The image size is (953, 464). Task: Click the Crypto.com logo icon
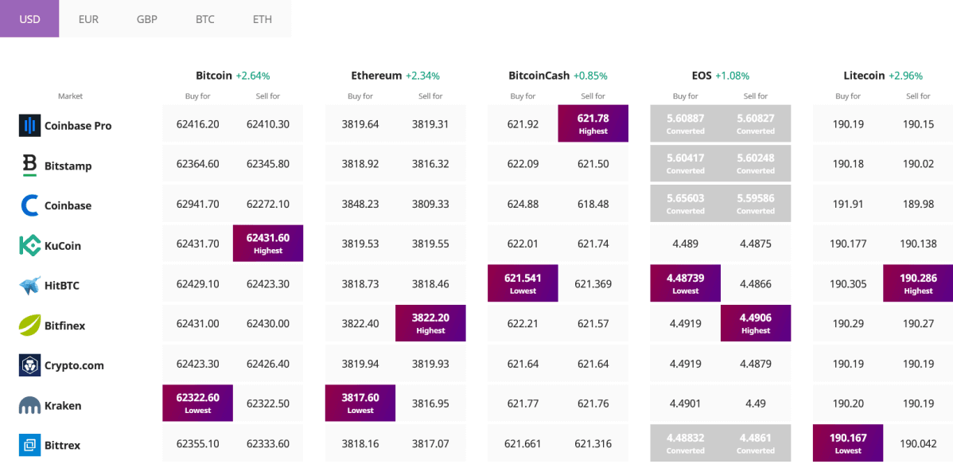pos(29,365)
